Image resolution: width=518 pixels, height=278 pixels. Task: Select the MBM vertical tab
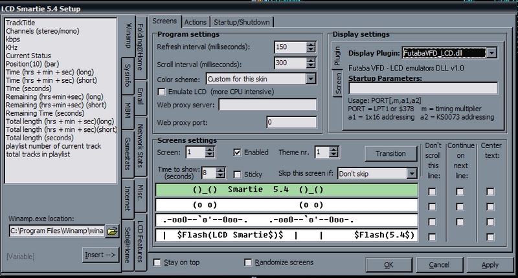(x=128, y=111)
